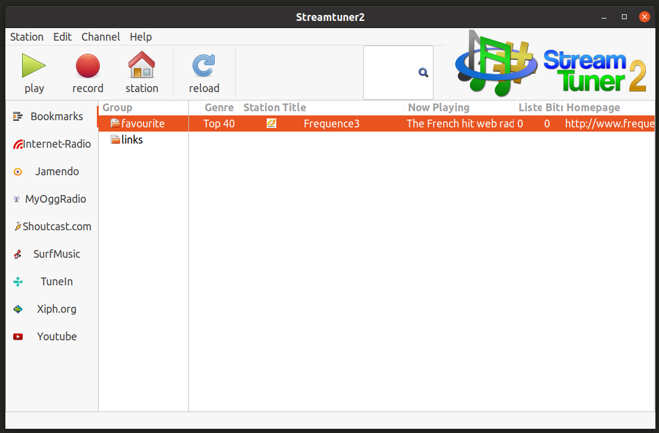Switch to the Jamendo channel
Viewport: 659px width, 433px height.
coord(51,172)
